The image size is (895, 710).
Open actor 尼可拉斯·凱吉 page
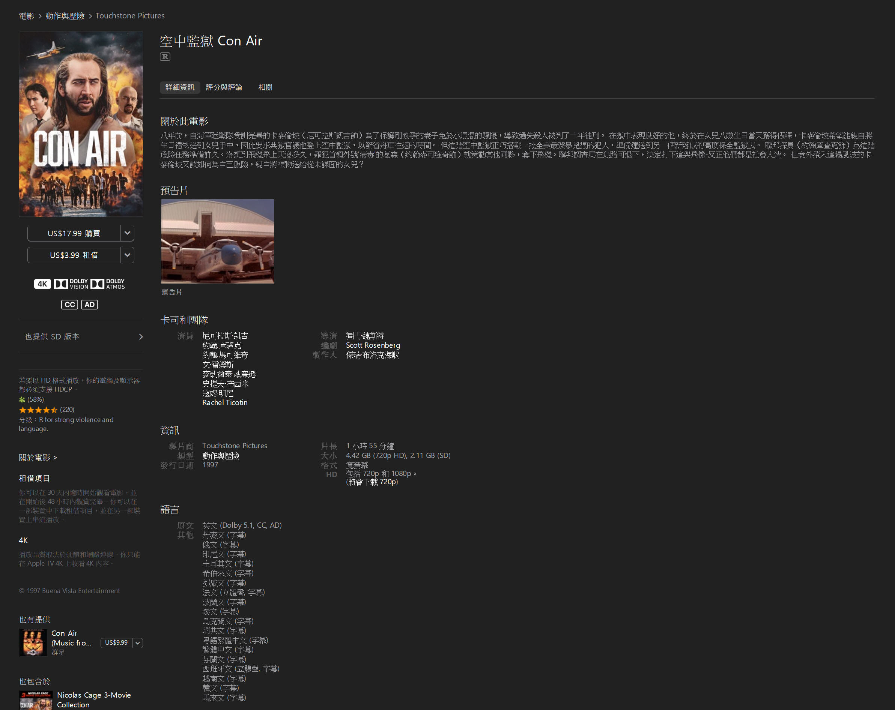click(225, 336)
